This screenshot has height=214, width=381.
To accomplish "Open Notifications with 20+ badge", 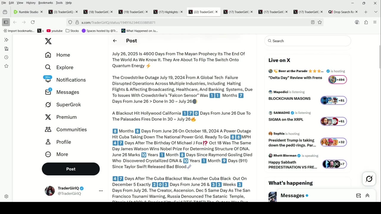I will 65,80.
